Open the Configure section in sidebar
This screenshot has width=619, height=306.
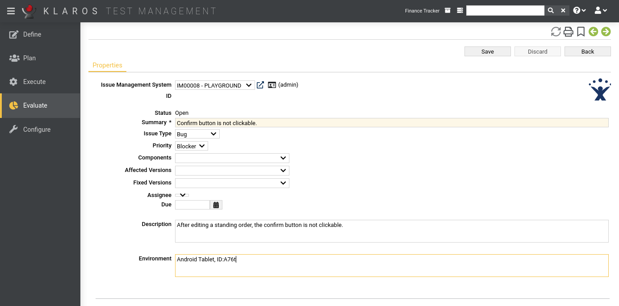tap(37, 130)
